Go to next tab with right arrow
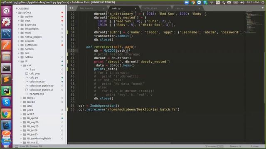The image size is (266, 149). point(73,8)
